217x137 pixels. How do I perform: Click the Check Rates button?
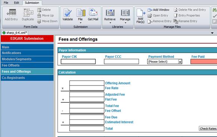point(208,128)
